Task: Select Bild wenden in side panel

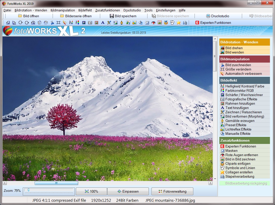Action: pyautogui.click(x=245, y=52)
